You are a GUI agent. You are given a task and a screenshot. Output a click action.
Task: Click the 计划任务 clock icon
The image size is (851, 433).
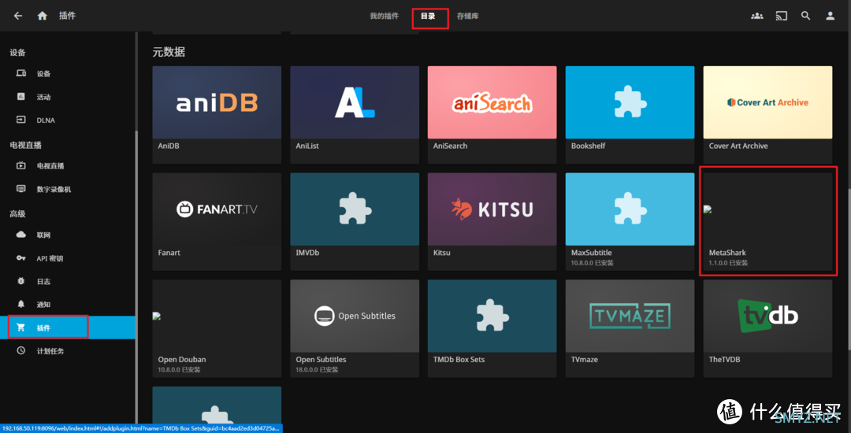pyautogui.click(x=21, y=350)
